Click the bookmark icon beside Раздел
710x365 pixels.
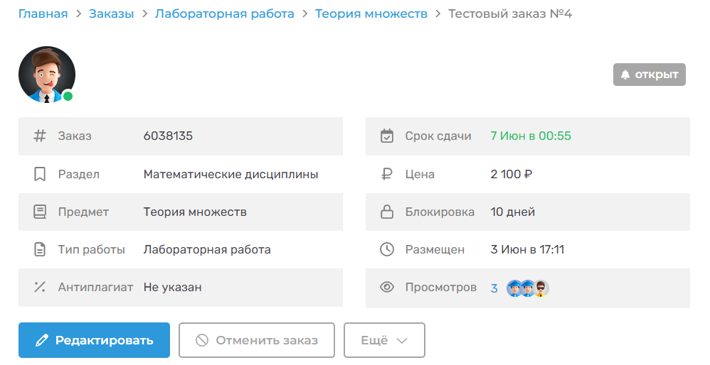coord(40,174)
